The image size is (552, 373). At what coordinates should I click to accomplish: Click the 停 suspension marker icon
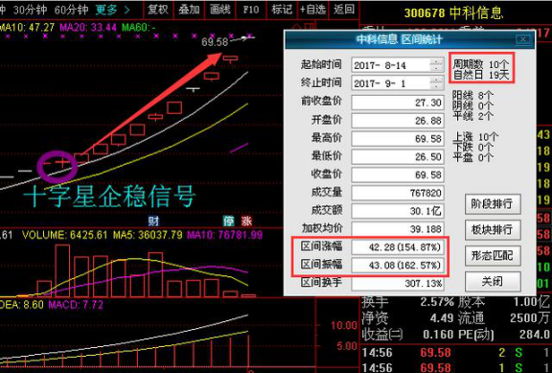click(228, 221)
